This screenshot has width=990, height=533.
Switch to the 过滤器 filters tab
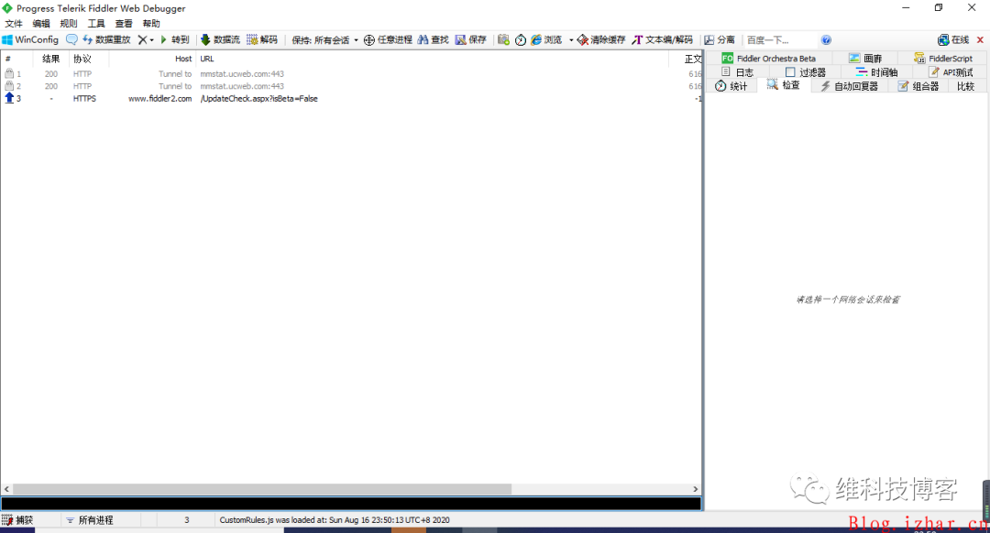point(806,72)
